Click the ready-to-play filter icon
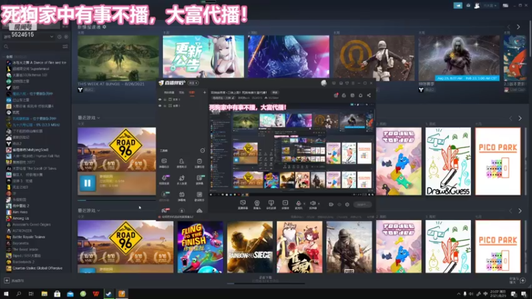The height and width of the screenshot is (299, 532). [66, 37]
